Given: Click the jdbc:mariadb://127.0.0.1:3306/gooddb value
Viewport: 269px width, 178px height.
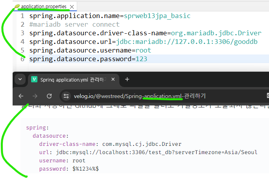Looking at the screenshot, I should pos(187,42).
